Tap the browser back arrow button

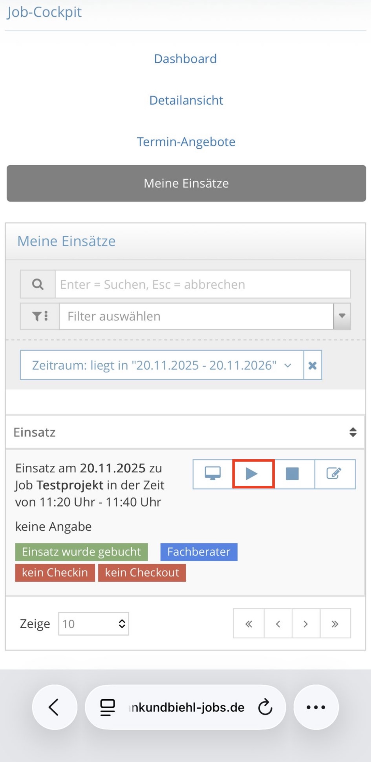coord(54,708)
